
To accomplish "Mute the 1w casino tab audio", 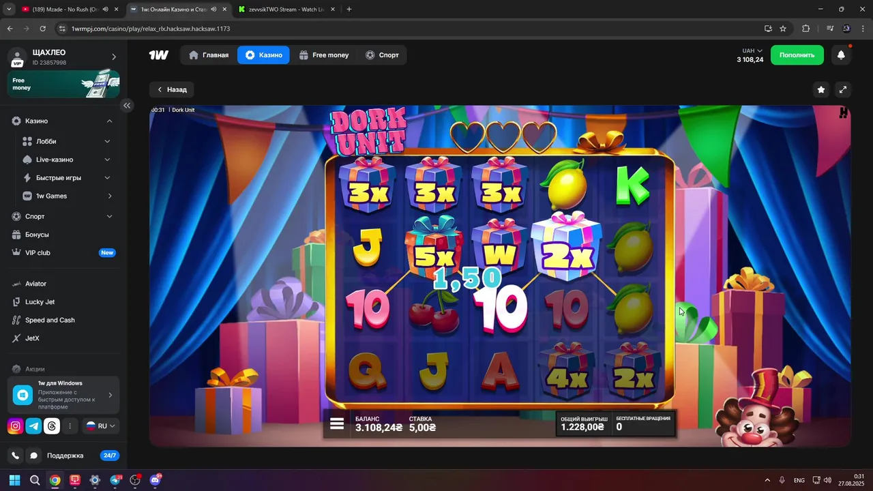I will [214, 10].
